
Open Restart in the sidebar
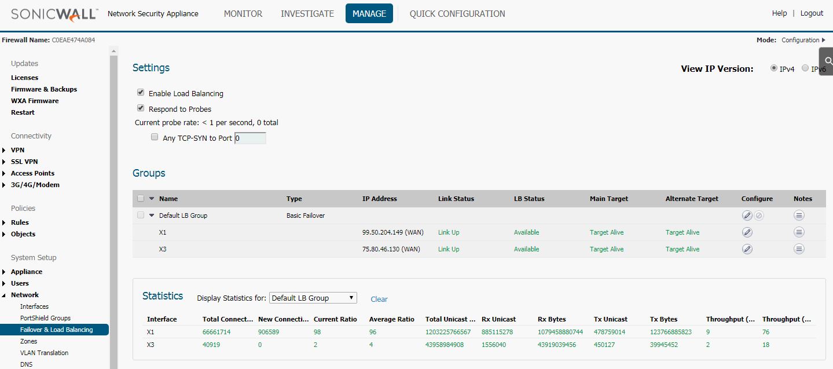pos(23,112)
